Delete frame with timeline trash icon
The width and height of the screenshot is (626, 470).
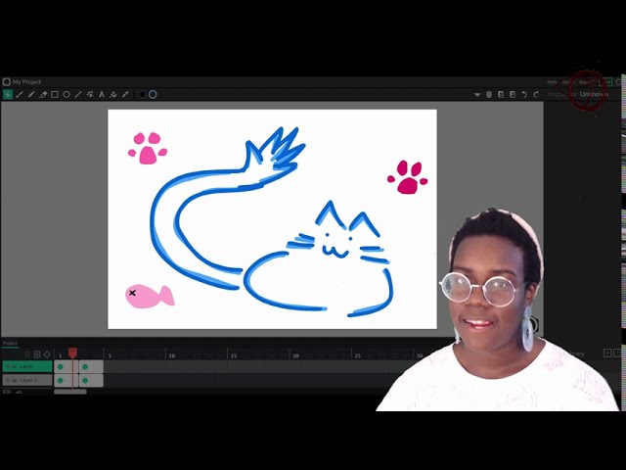(x=27, y=354)
